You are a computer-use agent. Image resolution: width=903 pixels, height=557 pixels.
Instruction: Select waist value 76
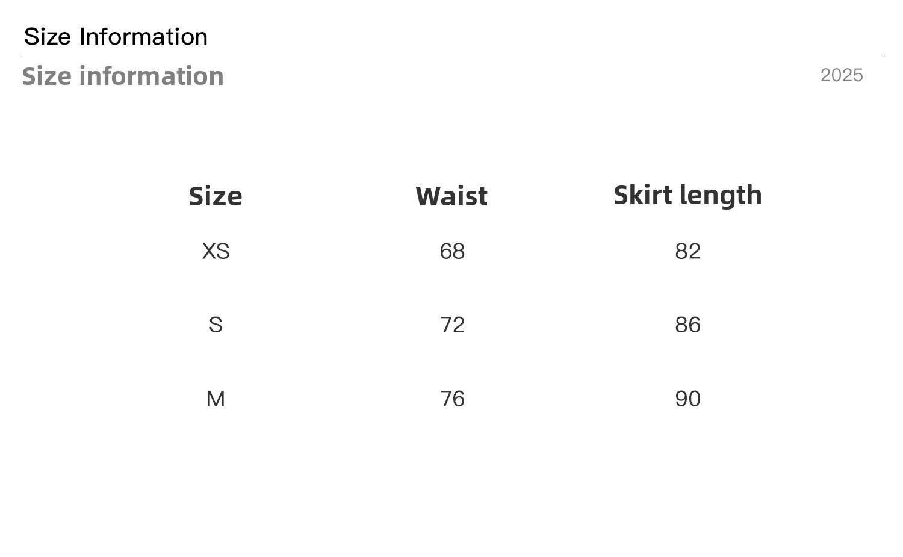(452, 399)
